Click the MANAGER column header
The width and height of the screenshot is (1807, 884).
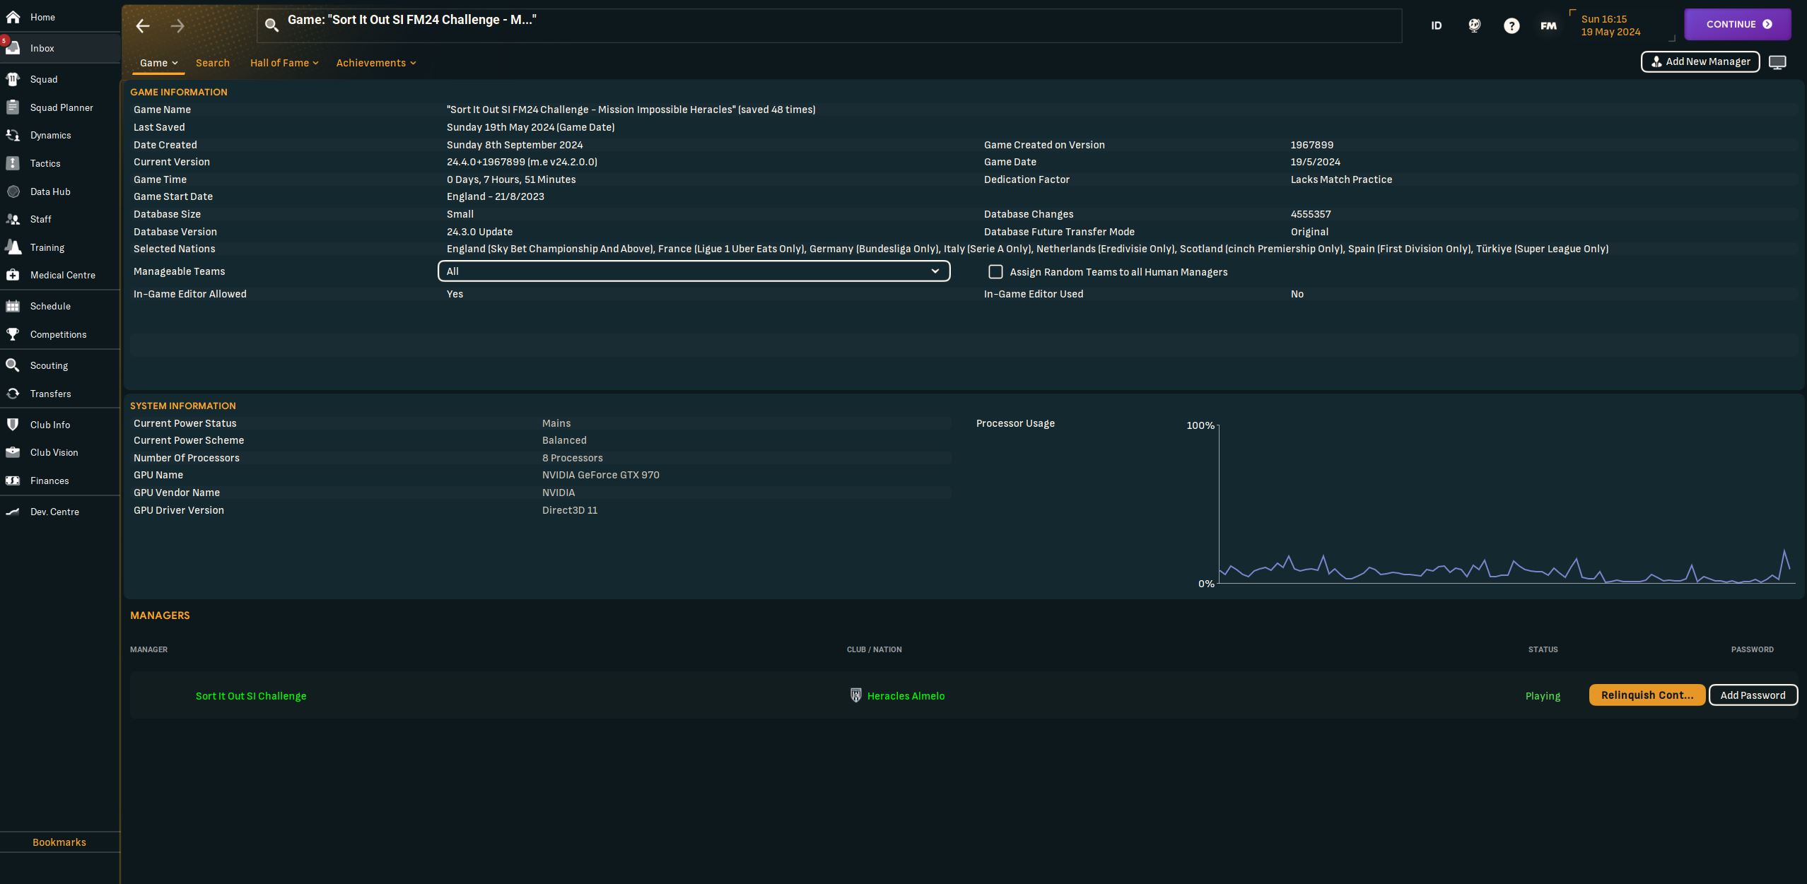pos(148,649)
